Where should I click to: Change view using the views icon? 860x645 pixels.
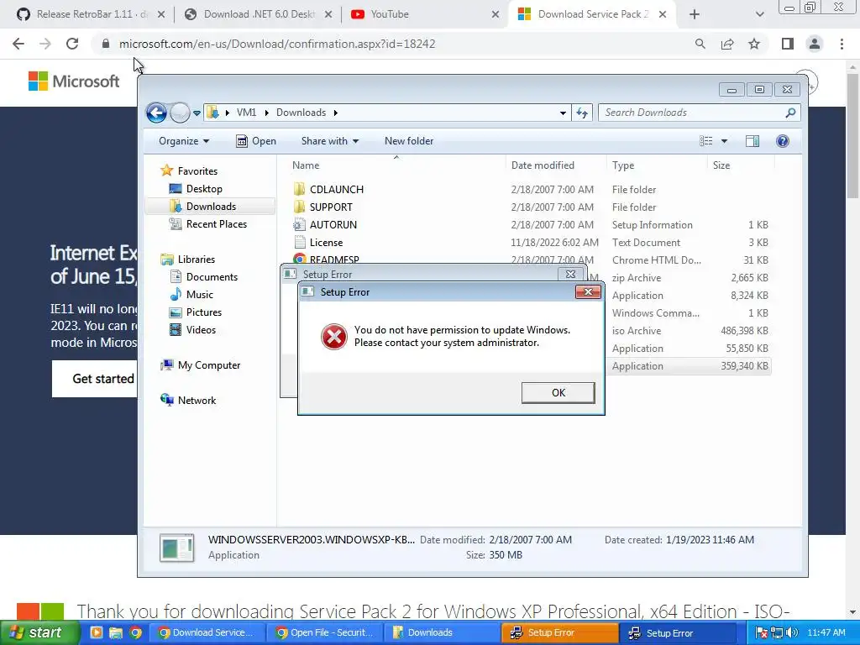(705, 141)
